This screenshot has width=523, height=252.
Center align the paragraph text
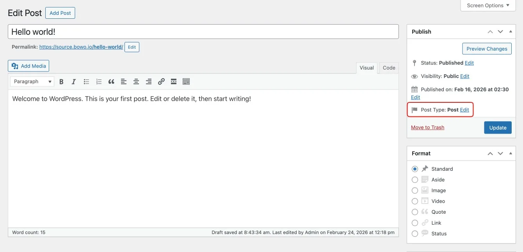point(136,82)
